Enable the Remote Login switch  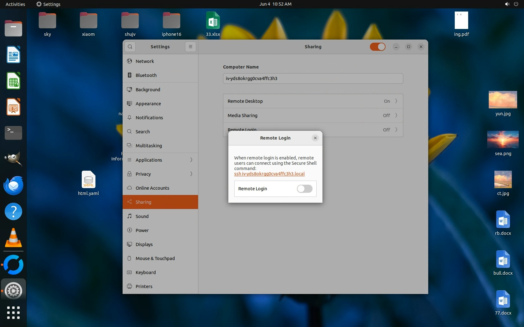pos(304,189)
